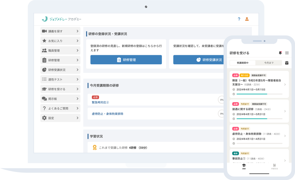Switch the filter to 今月まで
The height and width of the screenshot is (180, 295).
coord(268,63)
